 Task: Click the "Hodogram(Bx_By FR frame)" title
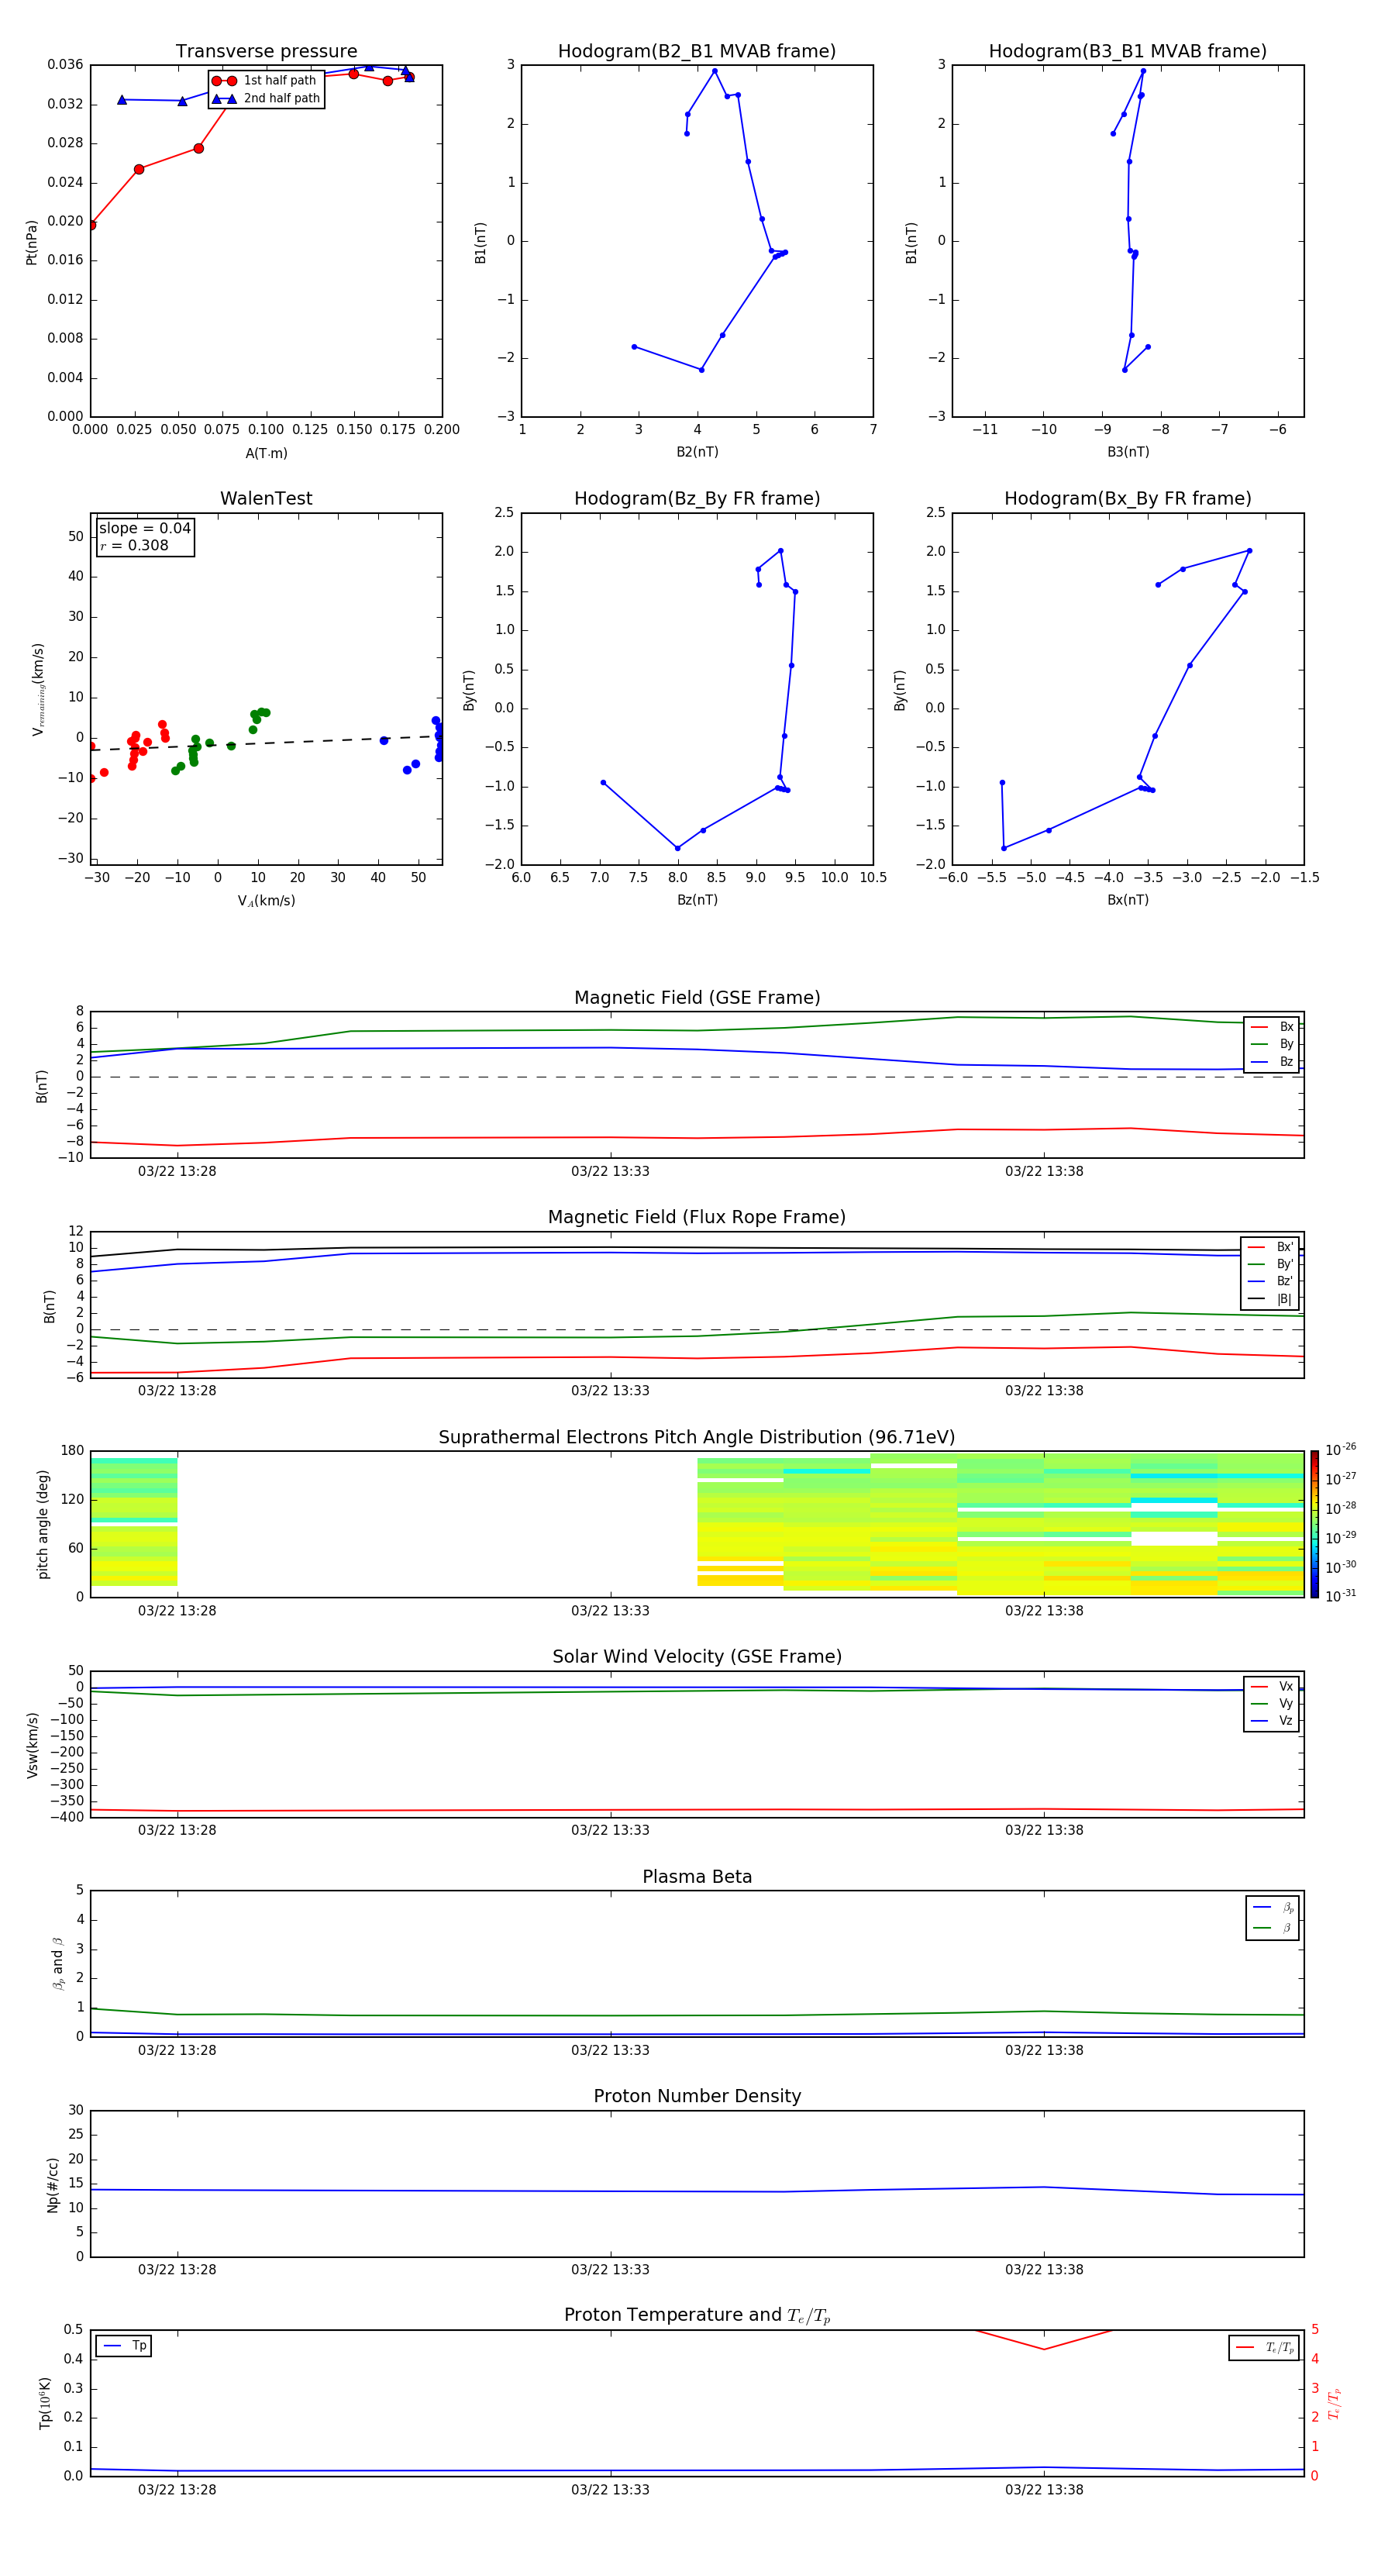tap(1128, 498)
